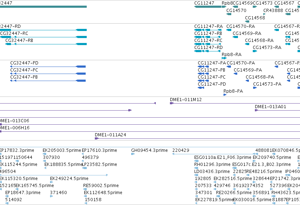This screenshot has height=205, width=300.
Task: Select the CG11247 gene label
Action: point(204,3)
